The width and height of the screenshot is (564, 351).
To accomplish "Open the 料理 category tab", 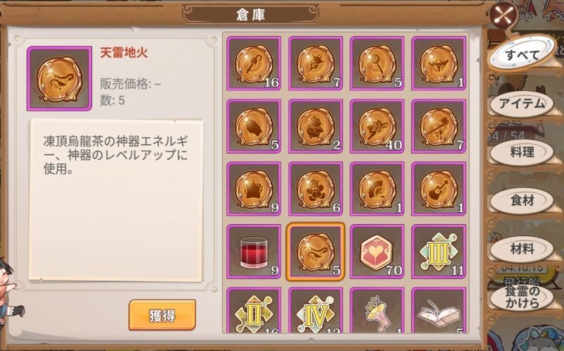I will point(522,152).
